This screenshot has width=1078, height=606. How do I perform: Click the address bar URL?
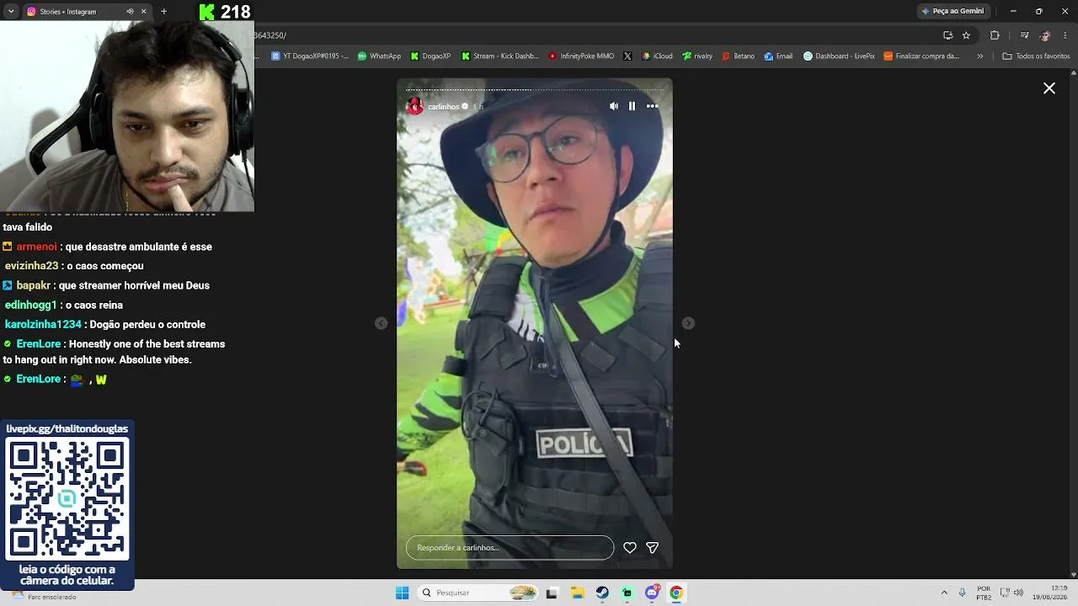click(x=270, y=35)
